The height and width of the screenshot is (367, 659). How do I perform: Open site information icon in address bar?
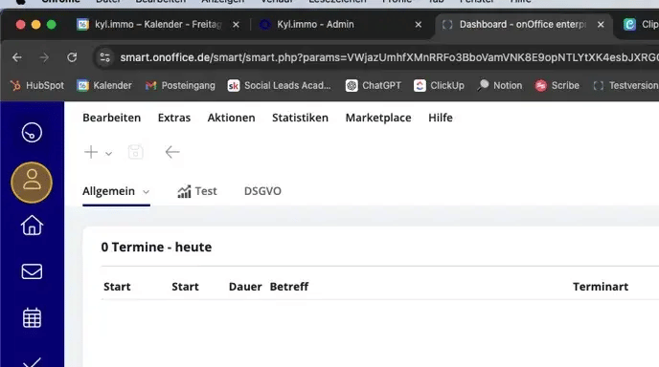[104, 57]
